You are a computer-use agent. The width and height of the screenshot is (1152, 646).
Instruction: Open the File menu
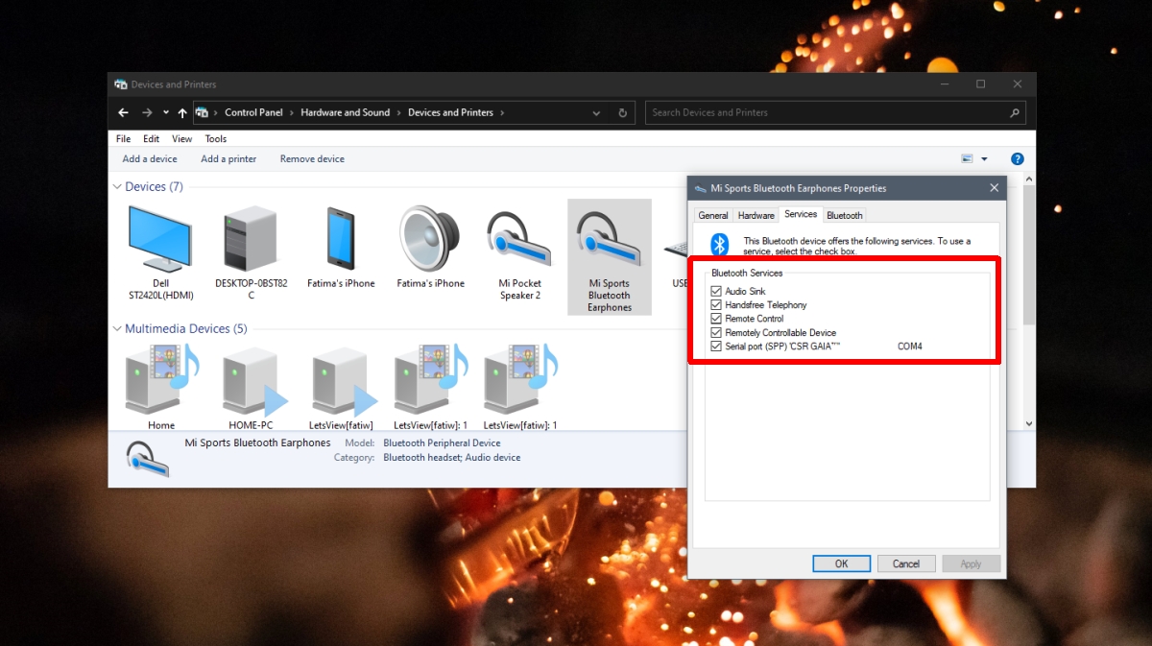coord(123,139)
